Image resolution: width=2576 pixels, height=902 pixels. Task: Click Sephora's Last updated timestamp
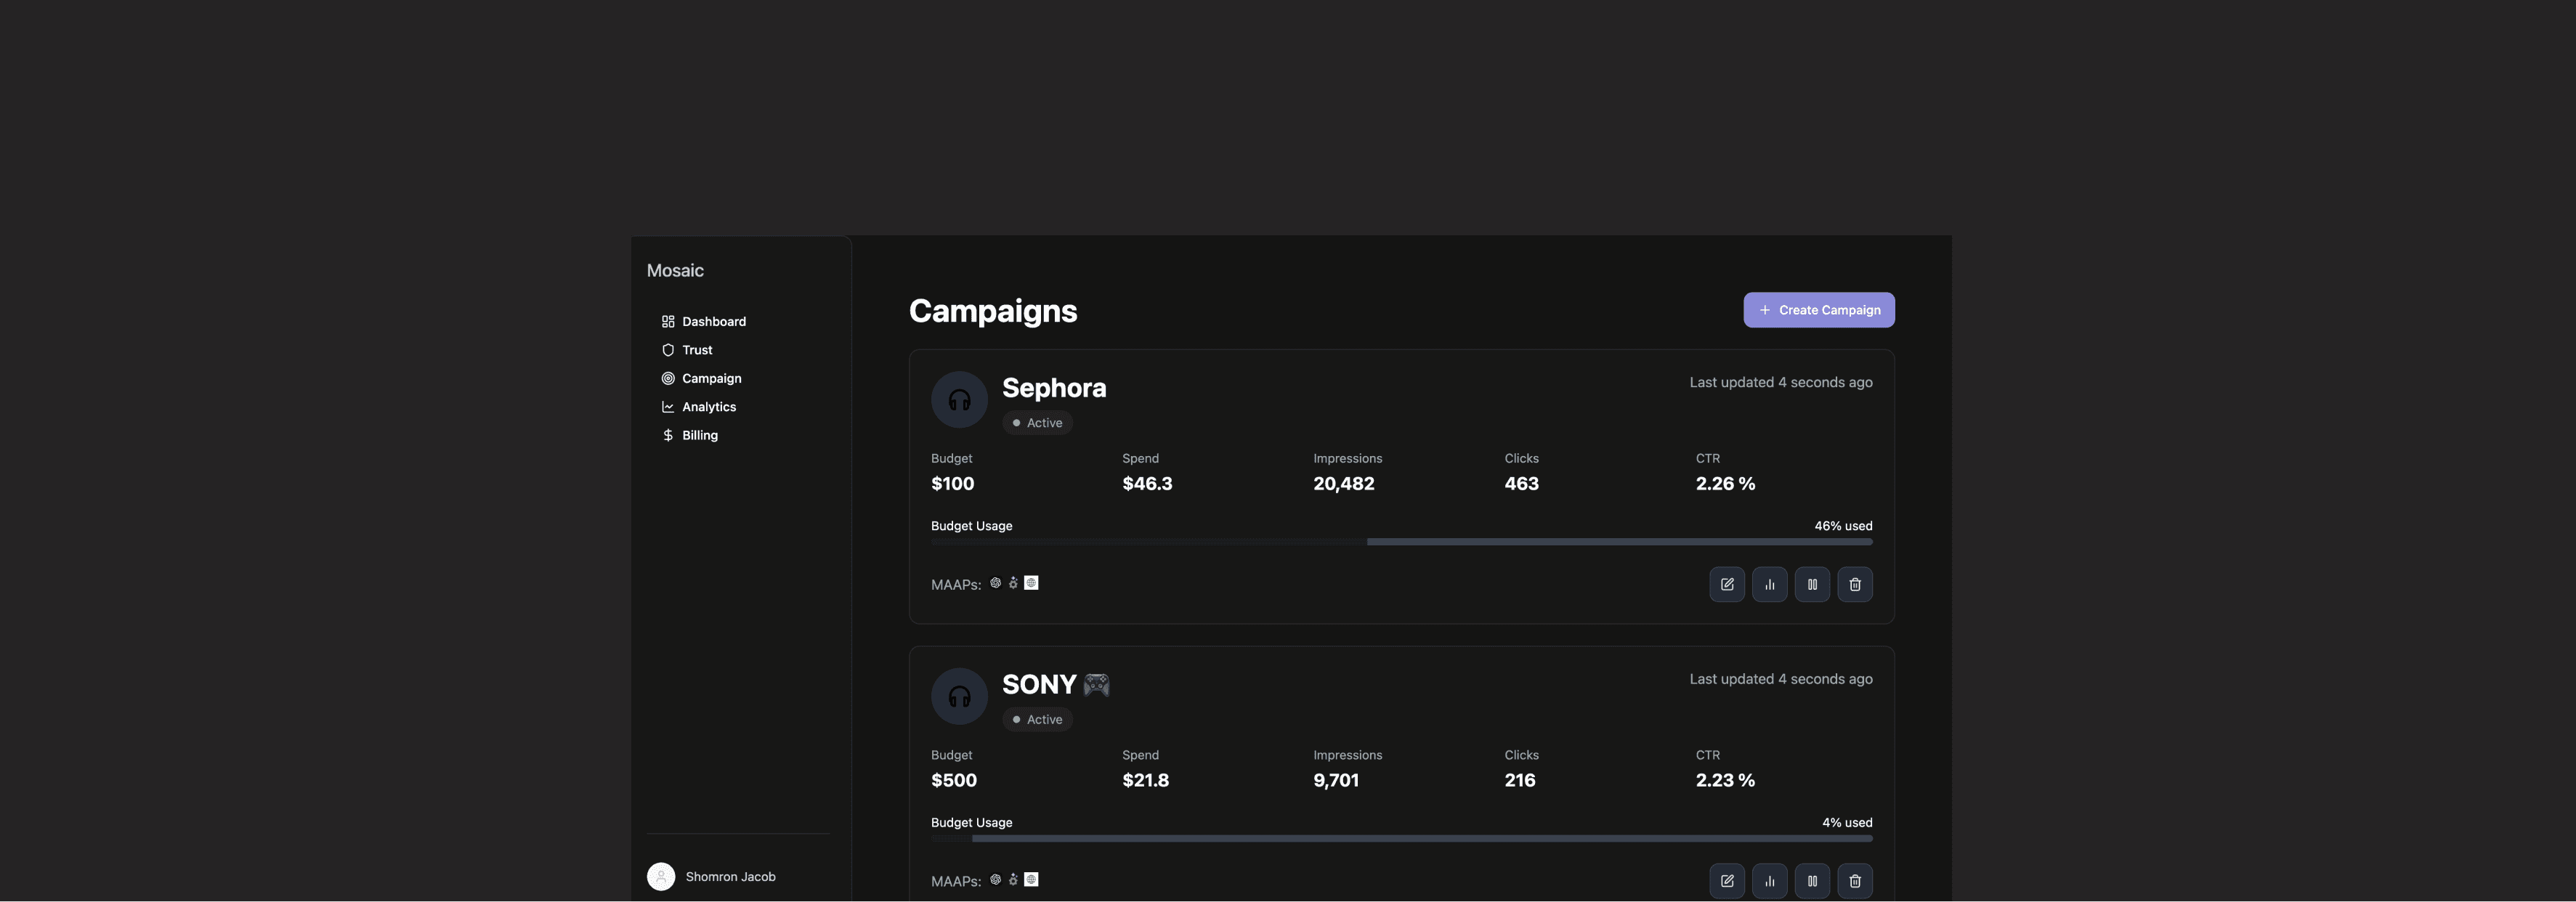[1781, 383]
